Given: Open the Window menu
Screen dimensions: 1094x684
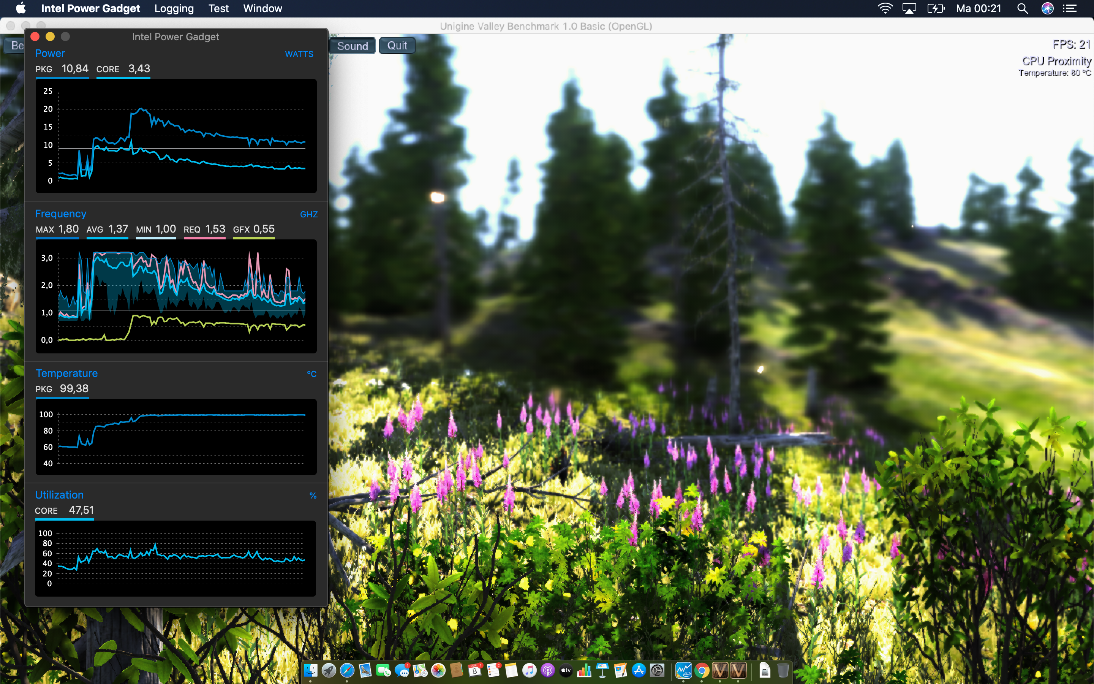Looking at the screenshot, I should 262,9.
